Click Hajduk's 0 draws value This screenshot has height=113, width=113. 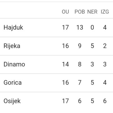click(92, 27)
